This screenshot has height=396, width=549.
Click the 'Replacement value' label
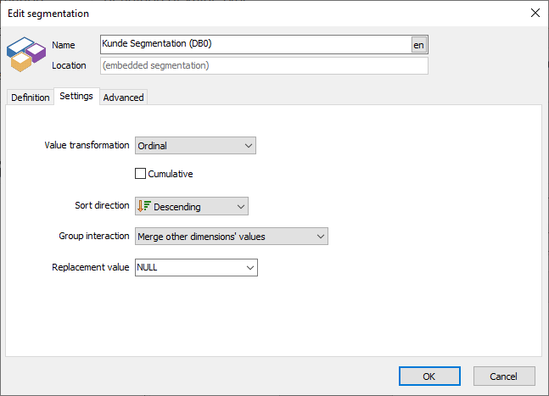pos(91,267)
